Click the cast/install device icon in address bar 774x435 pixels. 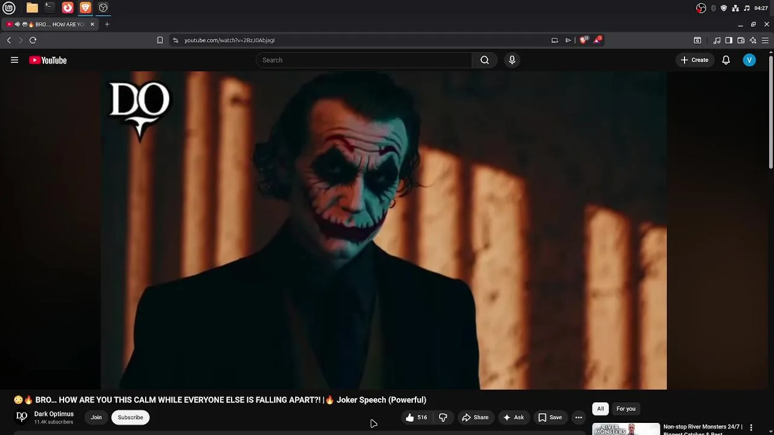554,40
